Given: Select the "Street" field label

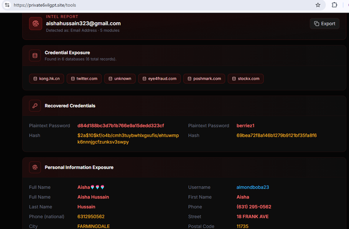Looking at the screenshot, I should coord(195,216).
